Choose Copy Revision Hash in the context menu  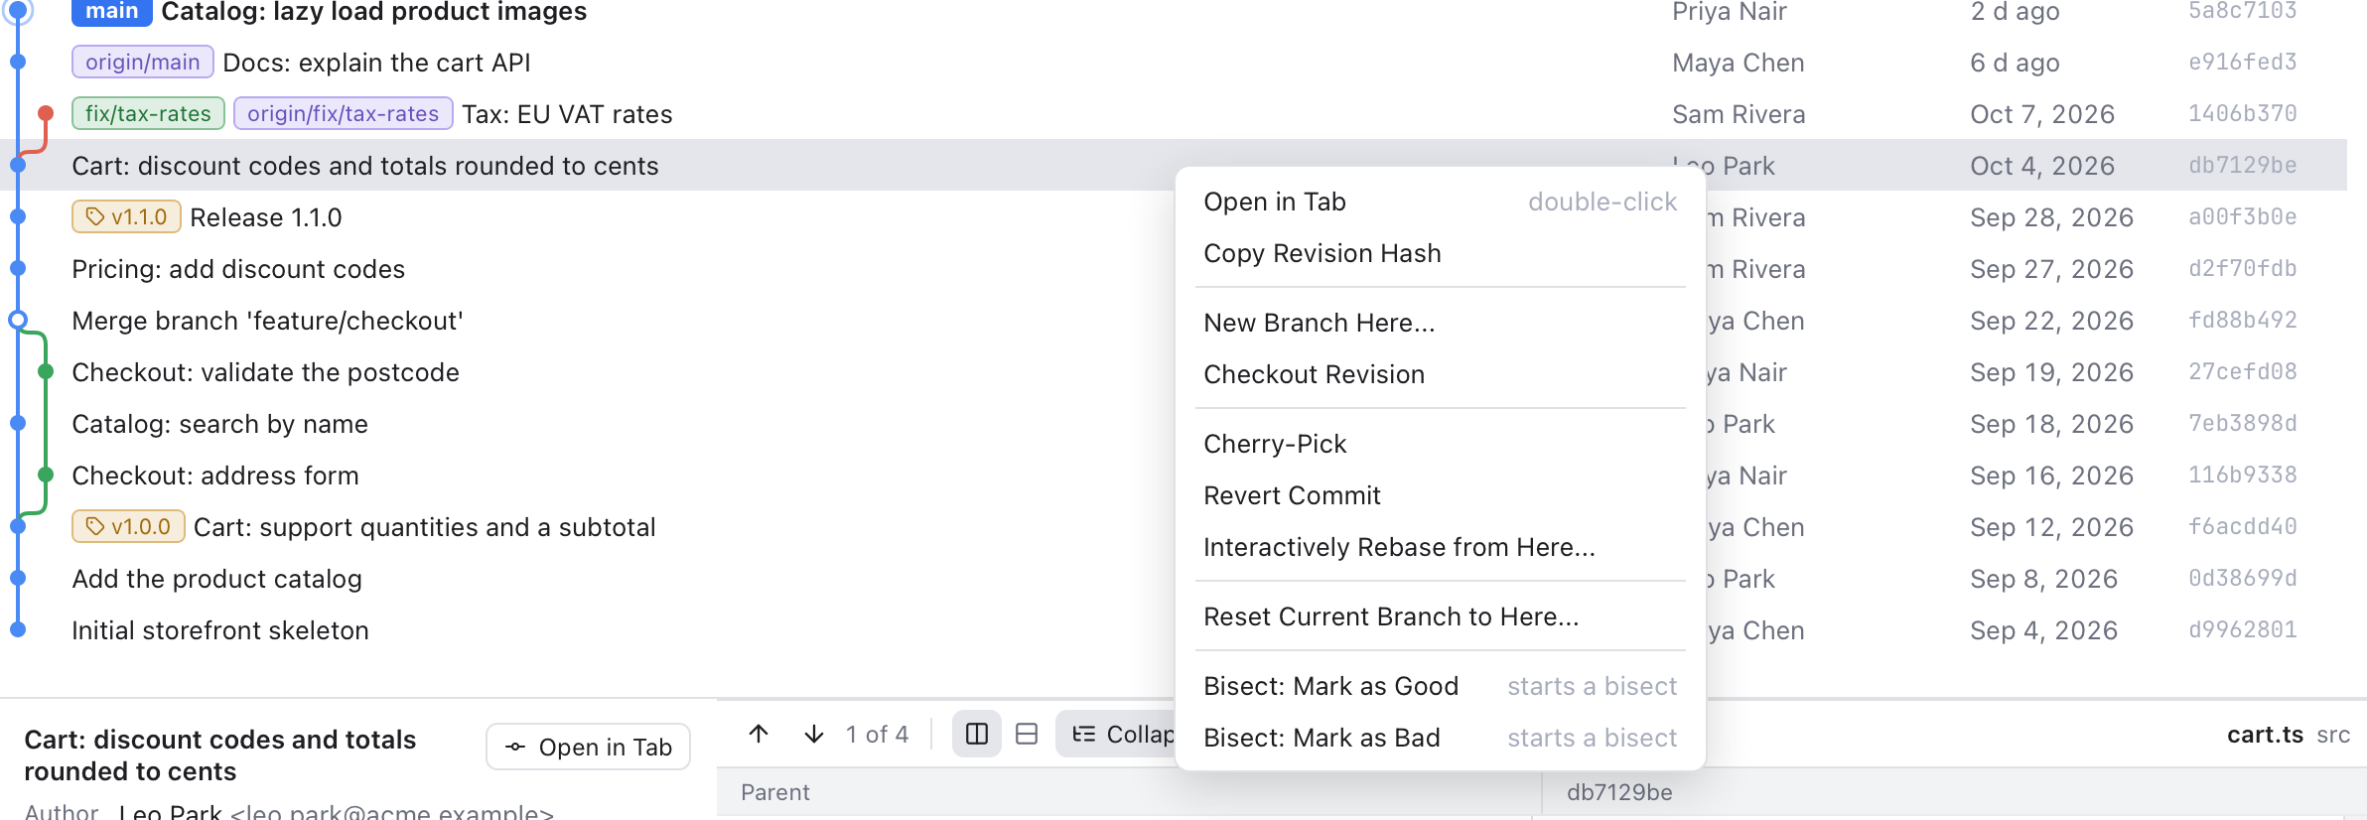pyautogui.click(x=1440, y=253)
